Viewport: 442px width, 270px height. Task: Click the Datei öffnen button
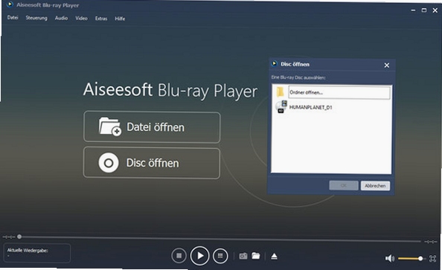[152, 127]
